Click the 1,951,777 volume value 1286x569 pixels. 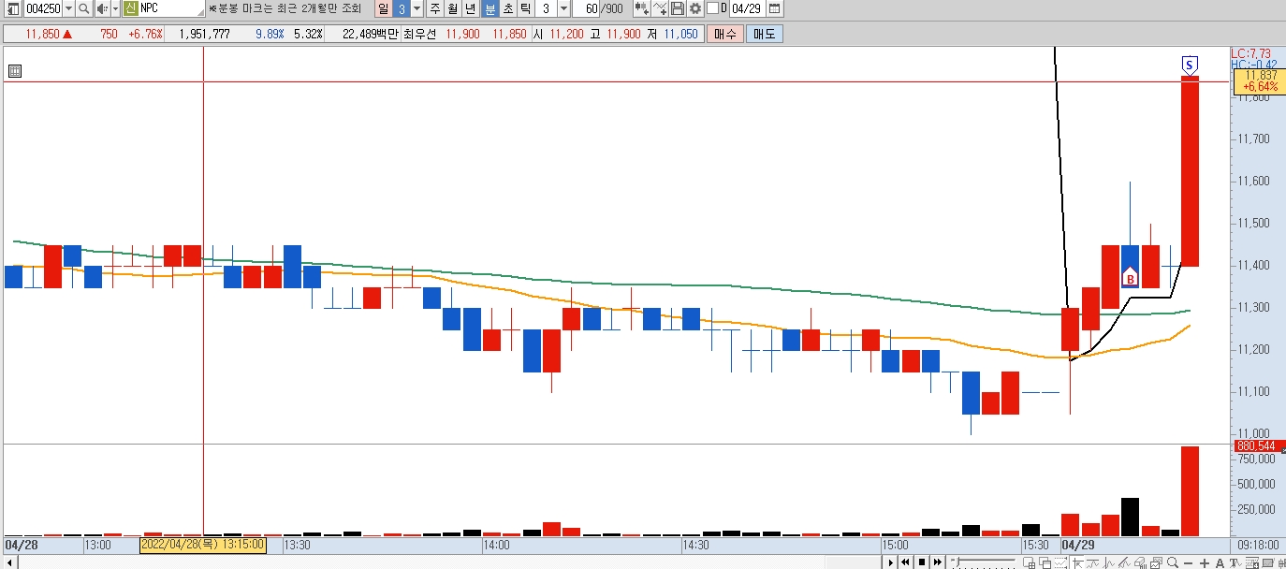204,34
